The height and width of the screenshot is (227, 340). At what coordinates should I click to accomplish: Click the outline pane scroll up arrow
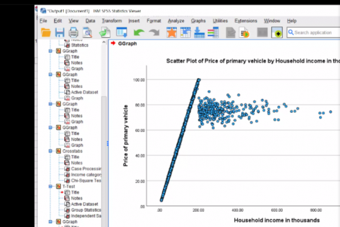tap(104, 42)
